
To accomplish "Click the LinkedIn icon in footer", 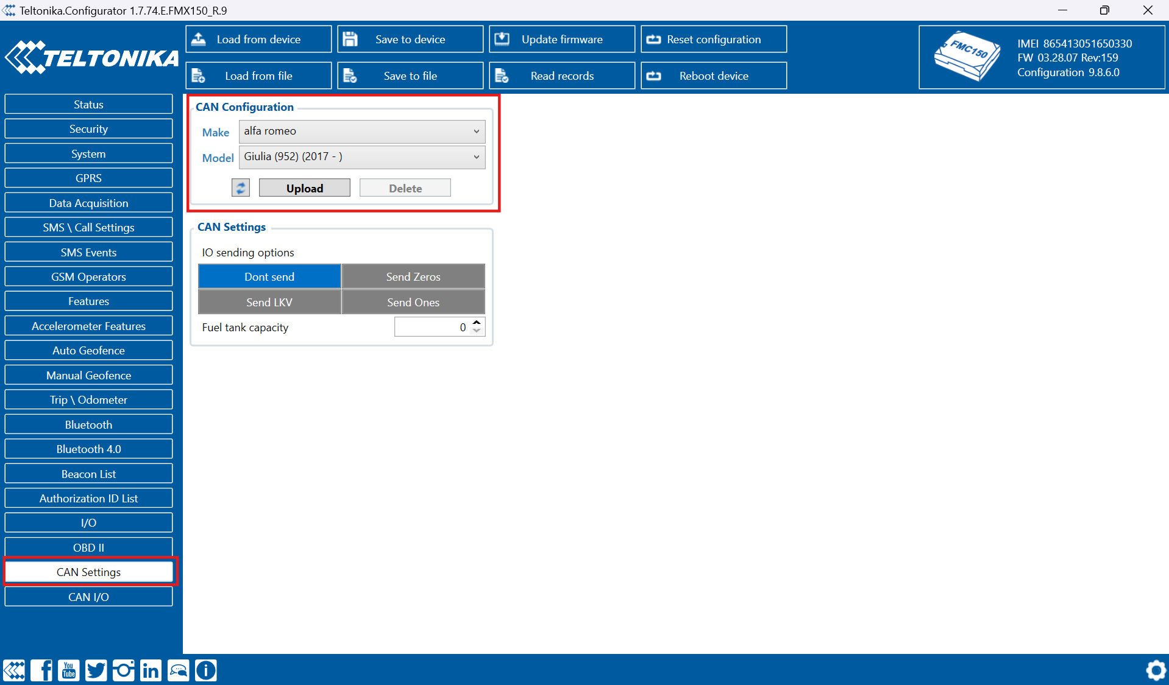I will [151, 670].
